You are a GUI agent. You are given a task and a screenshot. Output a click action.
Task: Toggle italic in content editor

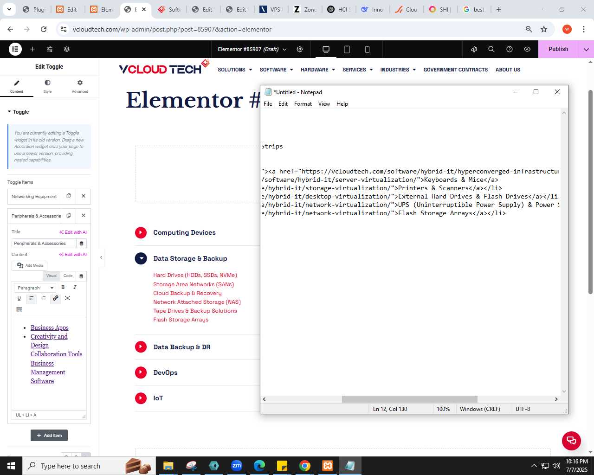coord(75,287)
